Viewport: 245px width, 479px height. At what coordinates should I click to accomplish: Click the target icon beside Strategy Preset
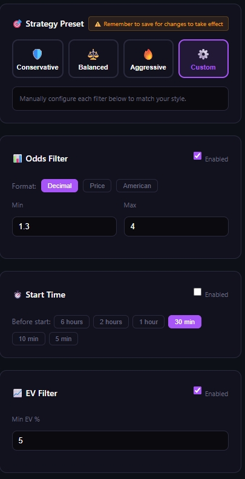18,24
